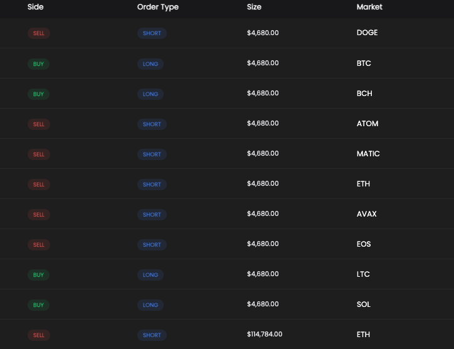This screenshot has width=454, height=349.
Task: Select the SELL badge in the AVAX row
Action: pos(39,215)
